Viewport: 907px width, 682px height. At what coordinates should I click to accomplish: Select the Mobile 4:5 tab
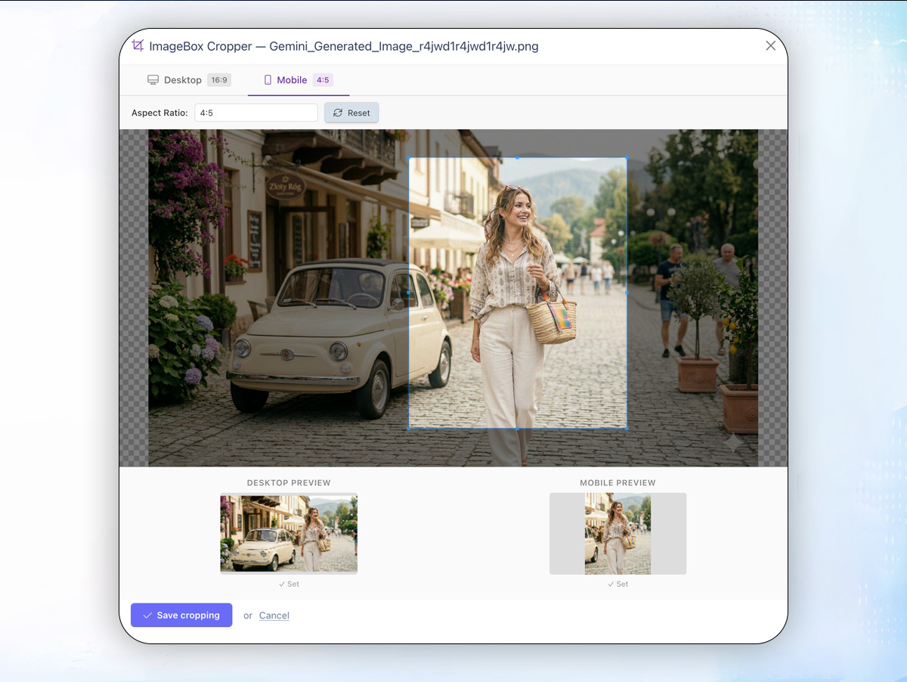coord(298,80)
